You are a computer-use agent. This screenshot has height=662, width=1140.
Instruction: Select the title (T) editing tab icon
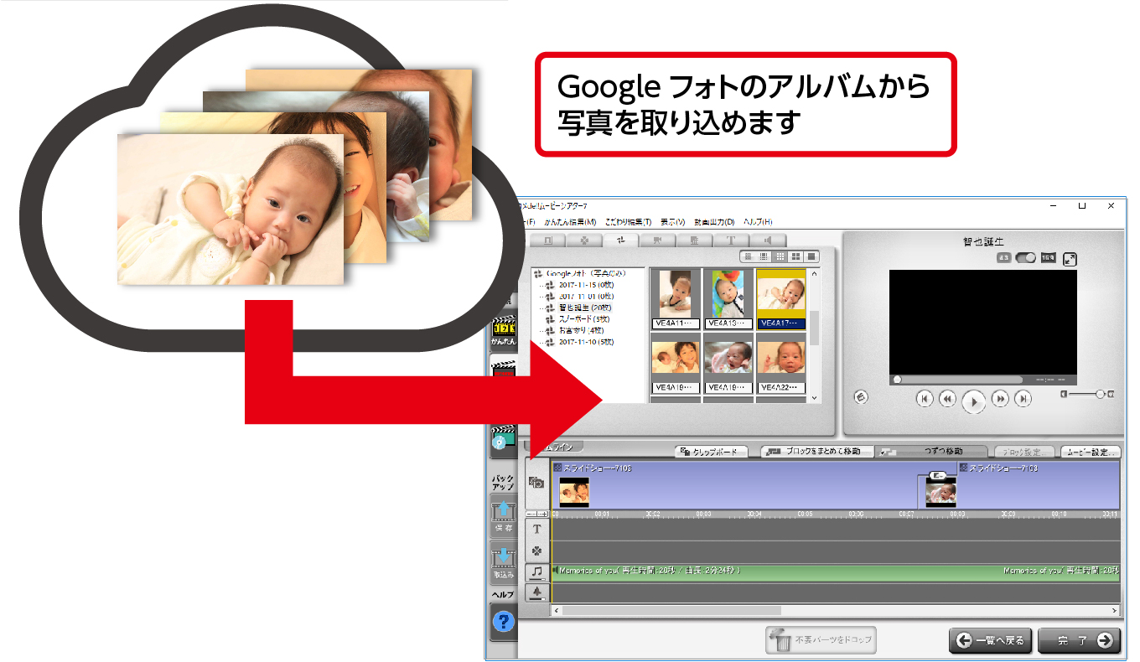(x=731, y=240)
